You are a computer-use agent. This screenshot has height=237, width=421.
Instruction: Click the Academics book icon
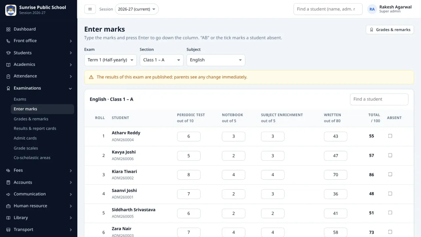(8, 65)
